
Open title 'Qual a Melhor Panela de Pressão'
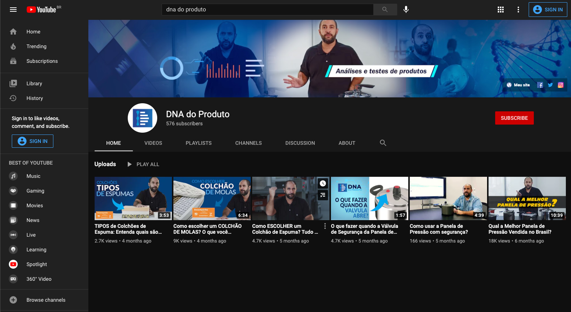point(520,229)
